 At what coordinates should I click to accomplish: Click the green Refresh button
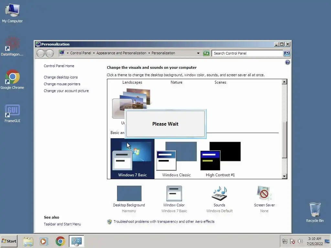(206, 53)
